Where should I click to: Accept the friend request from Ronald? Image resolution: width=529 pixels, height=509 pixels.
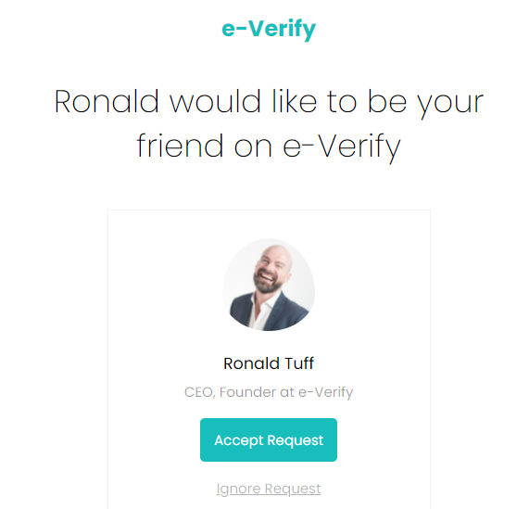pyautogui.click(x=269, y=439)
